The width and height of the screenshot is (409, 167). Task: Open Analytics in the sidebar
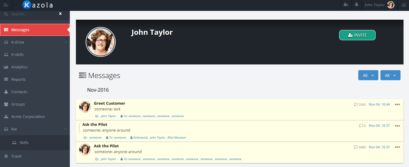coord(35,67)
